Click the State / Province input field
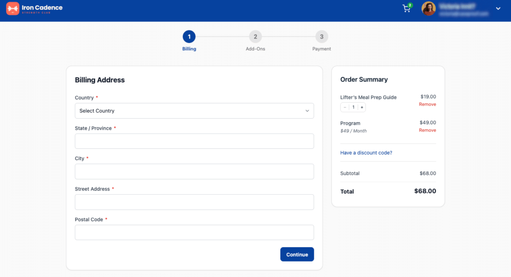 click(194, 141)
